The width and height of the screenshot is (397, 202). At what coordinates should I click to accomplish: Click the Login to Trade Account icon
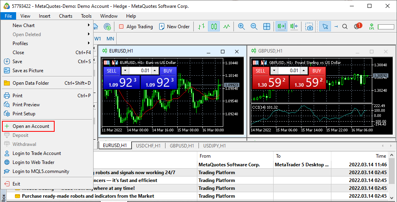point(7,153)
